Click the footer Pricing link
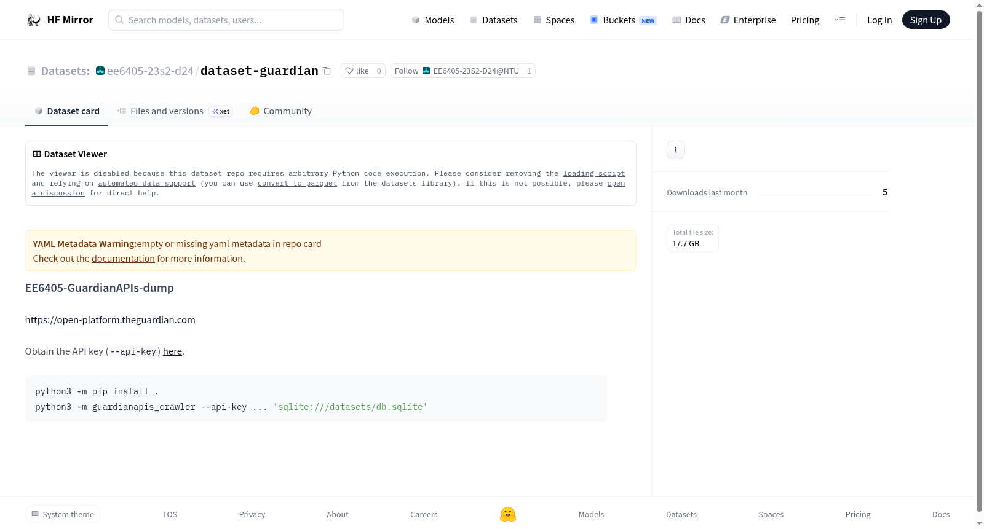 (858, 514)
